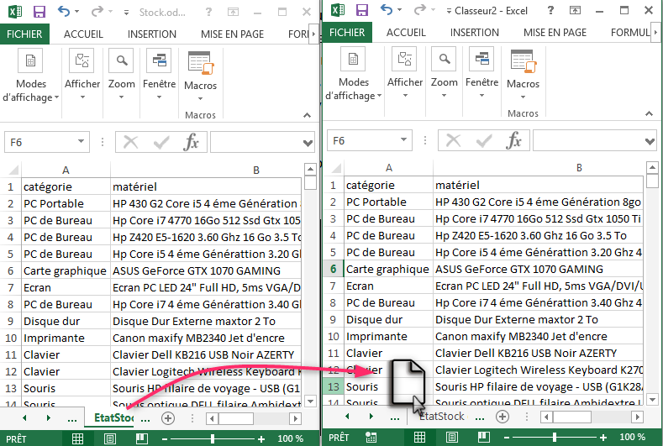The image size is (663, 446).
Task: Expand the formula bar in Classeur2 window
Action: pos(650,142)
